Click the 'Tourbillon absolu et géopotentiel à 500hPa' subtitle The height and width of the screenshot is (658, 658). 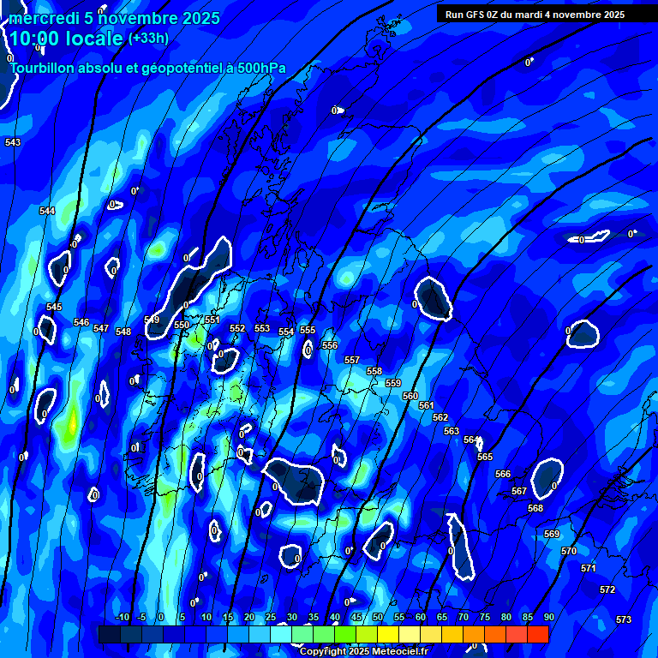(147, 69)
